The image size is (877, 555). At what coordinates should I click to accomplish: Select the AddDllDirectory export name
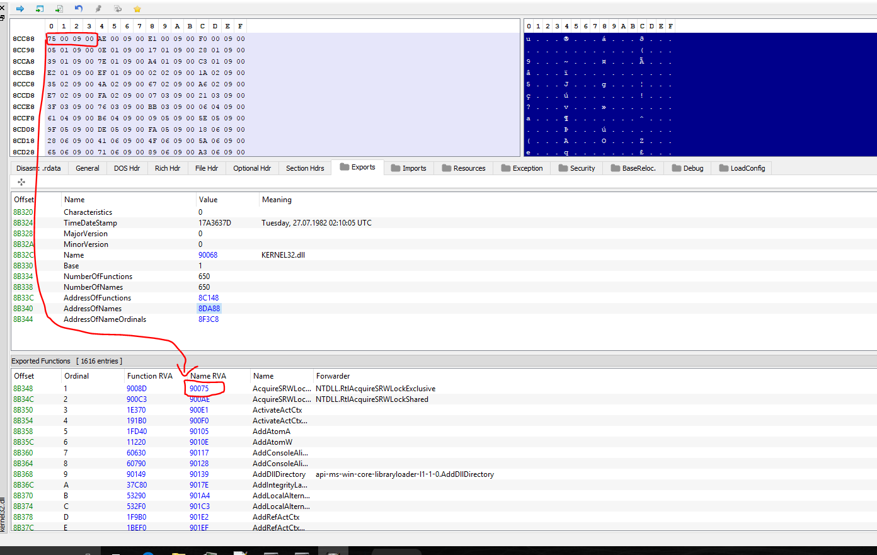pos(279,474)
